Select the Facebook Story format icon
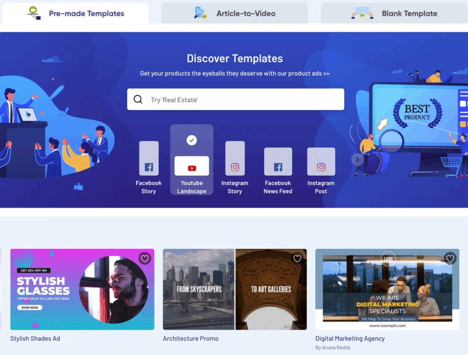468x355 pixels. click(149, 158)
